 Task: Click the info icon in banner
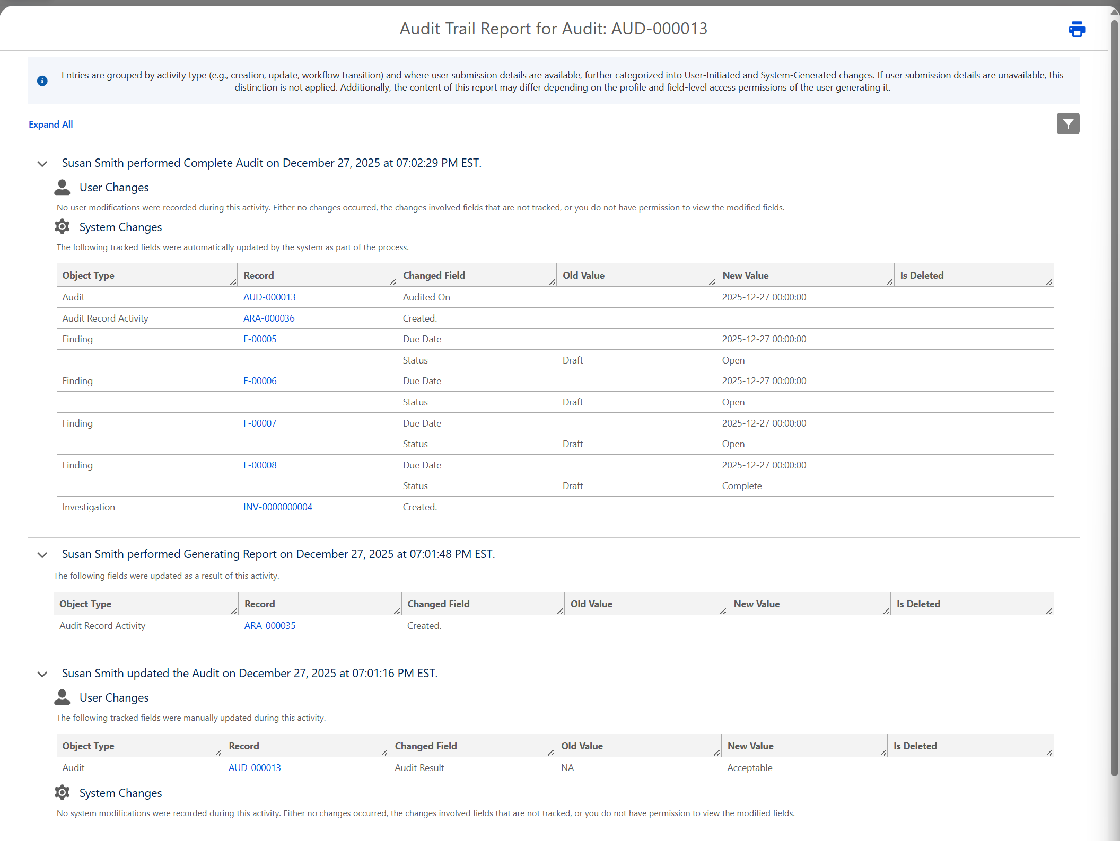42,81
